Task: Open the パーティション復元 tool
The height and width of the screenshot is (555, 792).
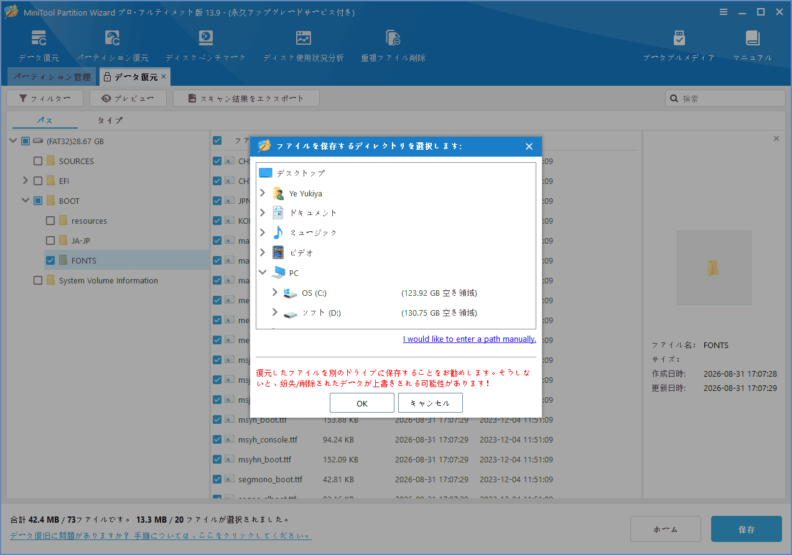Action: point(113,46)
